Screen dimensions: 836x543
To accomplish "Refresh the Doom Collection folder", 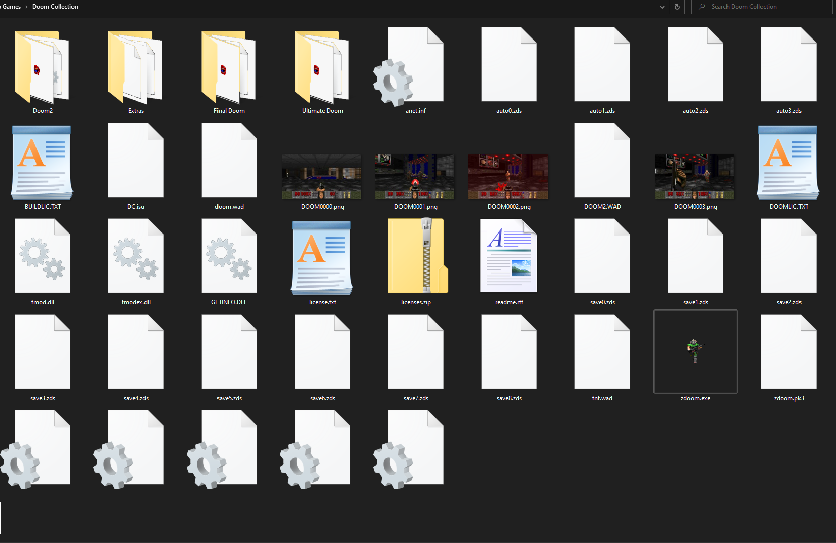I will 677,7.
